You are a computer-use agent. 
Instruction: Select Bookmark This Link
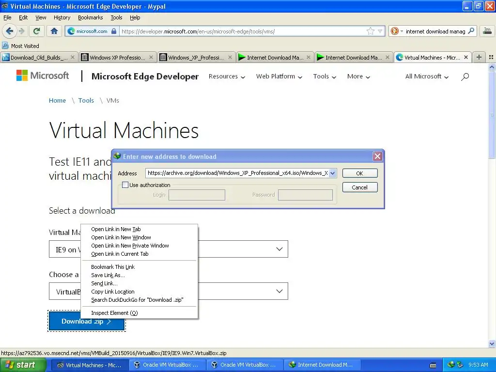[x=139, y=267]
